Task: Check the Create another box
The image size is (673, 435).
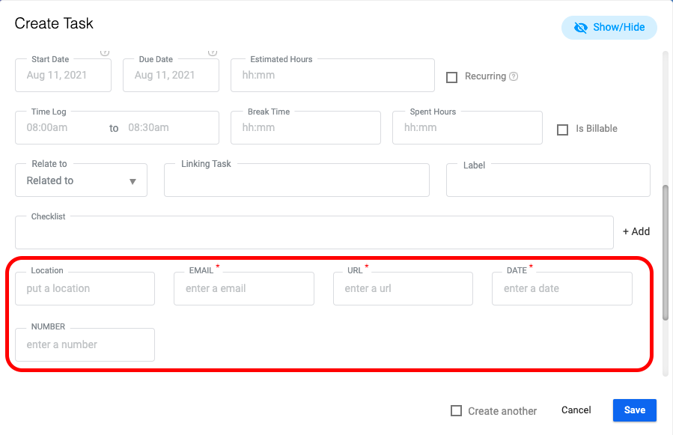Action: click(456, 411)
